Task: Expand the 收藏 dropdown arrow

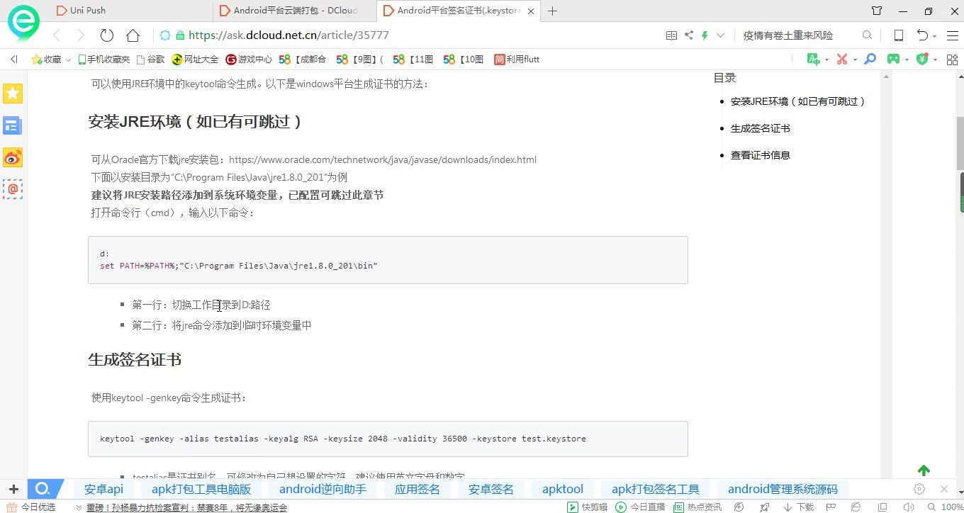Action: [69, 60]
